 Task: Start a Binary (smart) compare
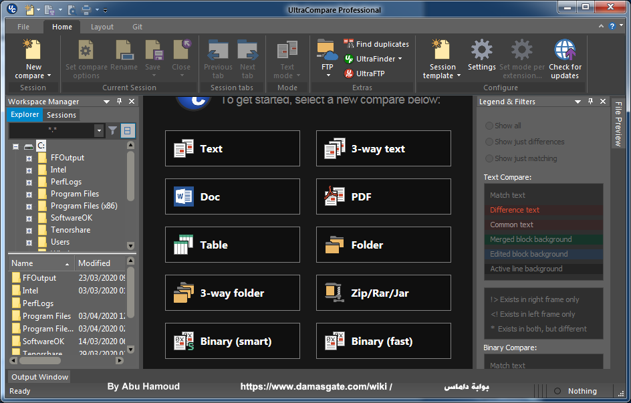pos(233,341)
